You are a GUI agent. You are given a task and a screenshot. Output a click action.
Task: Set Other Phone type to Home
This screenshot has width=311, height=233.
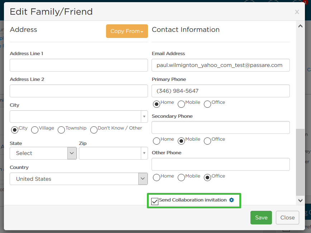[156, 177]
